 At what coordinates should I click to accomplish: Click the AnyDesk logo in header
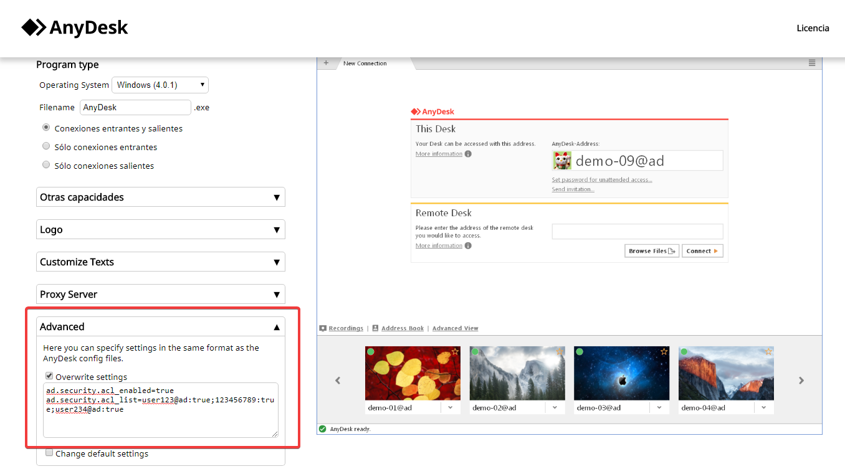[x=75, y=27]
